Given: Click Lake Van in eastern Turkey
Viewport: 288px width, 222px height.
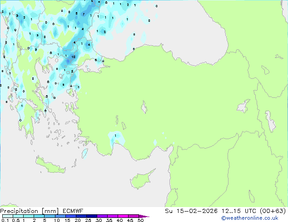Looking at the screenshot, I should coord(243,106).
